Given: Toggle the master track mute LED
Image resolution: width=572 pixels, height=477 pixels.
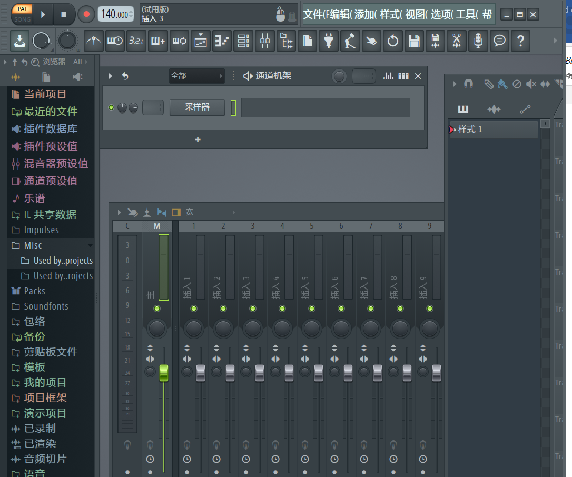Looking at the screenshot, I should [157, 309].
